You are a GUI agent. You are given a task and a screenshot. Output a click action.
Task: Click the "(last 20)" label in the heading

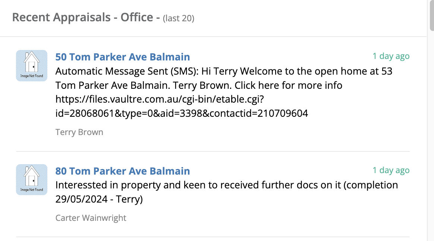tap(179, 18)
